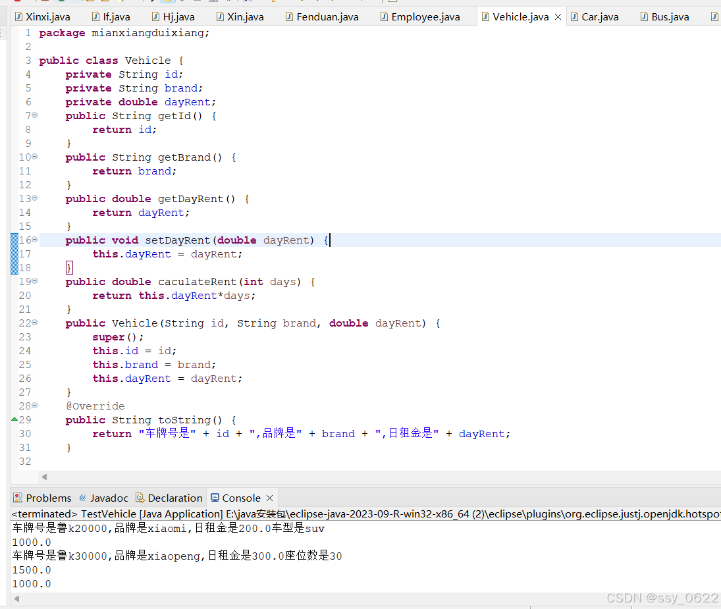Collapse the Vehicle constructor fold

35,323
